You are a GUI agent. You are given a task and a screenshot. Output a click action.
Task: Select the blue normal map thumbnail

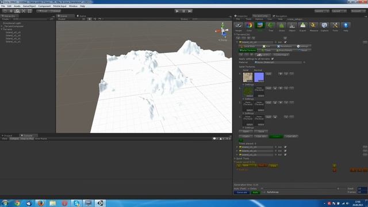[259, 77]
